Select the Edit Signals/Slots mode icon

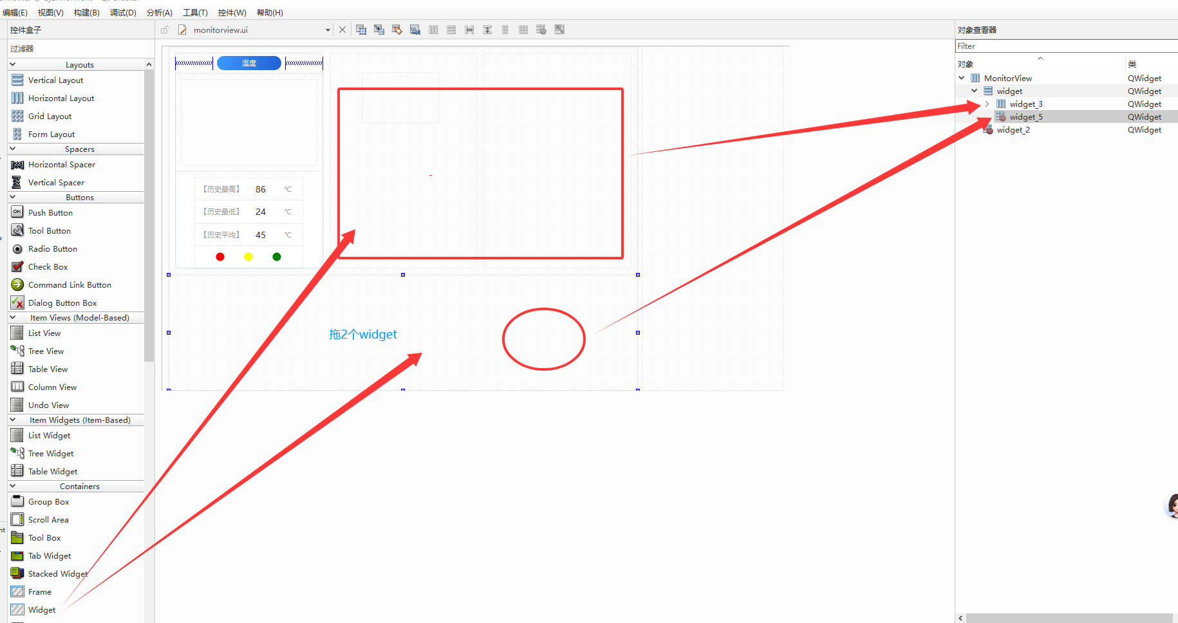[379, 30]
